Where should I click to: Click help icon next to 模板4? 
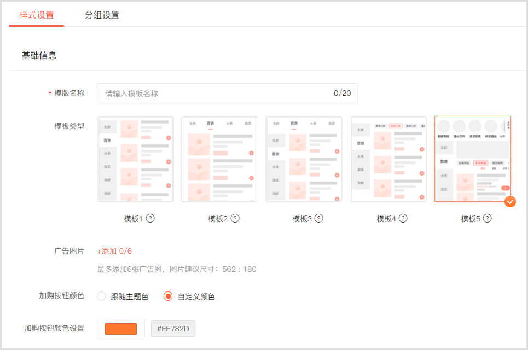(403, 218)
